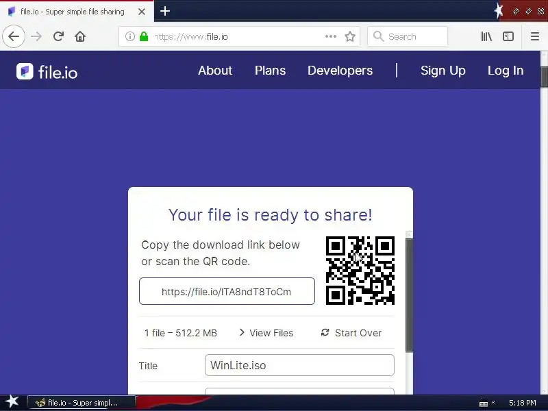The width and height of the screenshot is (548, 411).
Task: Reload the file.io page
Action: (58, 36)
